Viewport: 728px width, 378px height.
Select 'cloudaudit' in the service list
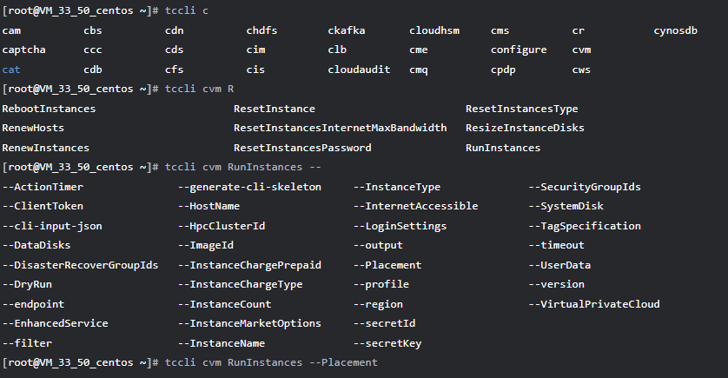pyautogui.click(x=359, y=70)
